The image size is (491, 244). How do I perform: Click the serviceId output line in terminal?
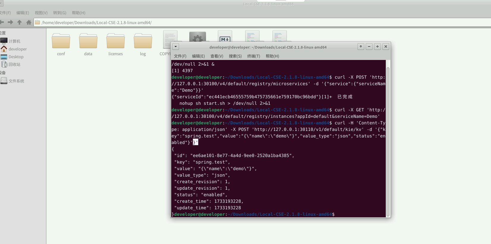[262, 97]
